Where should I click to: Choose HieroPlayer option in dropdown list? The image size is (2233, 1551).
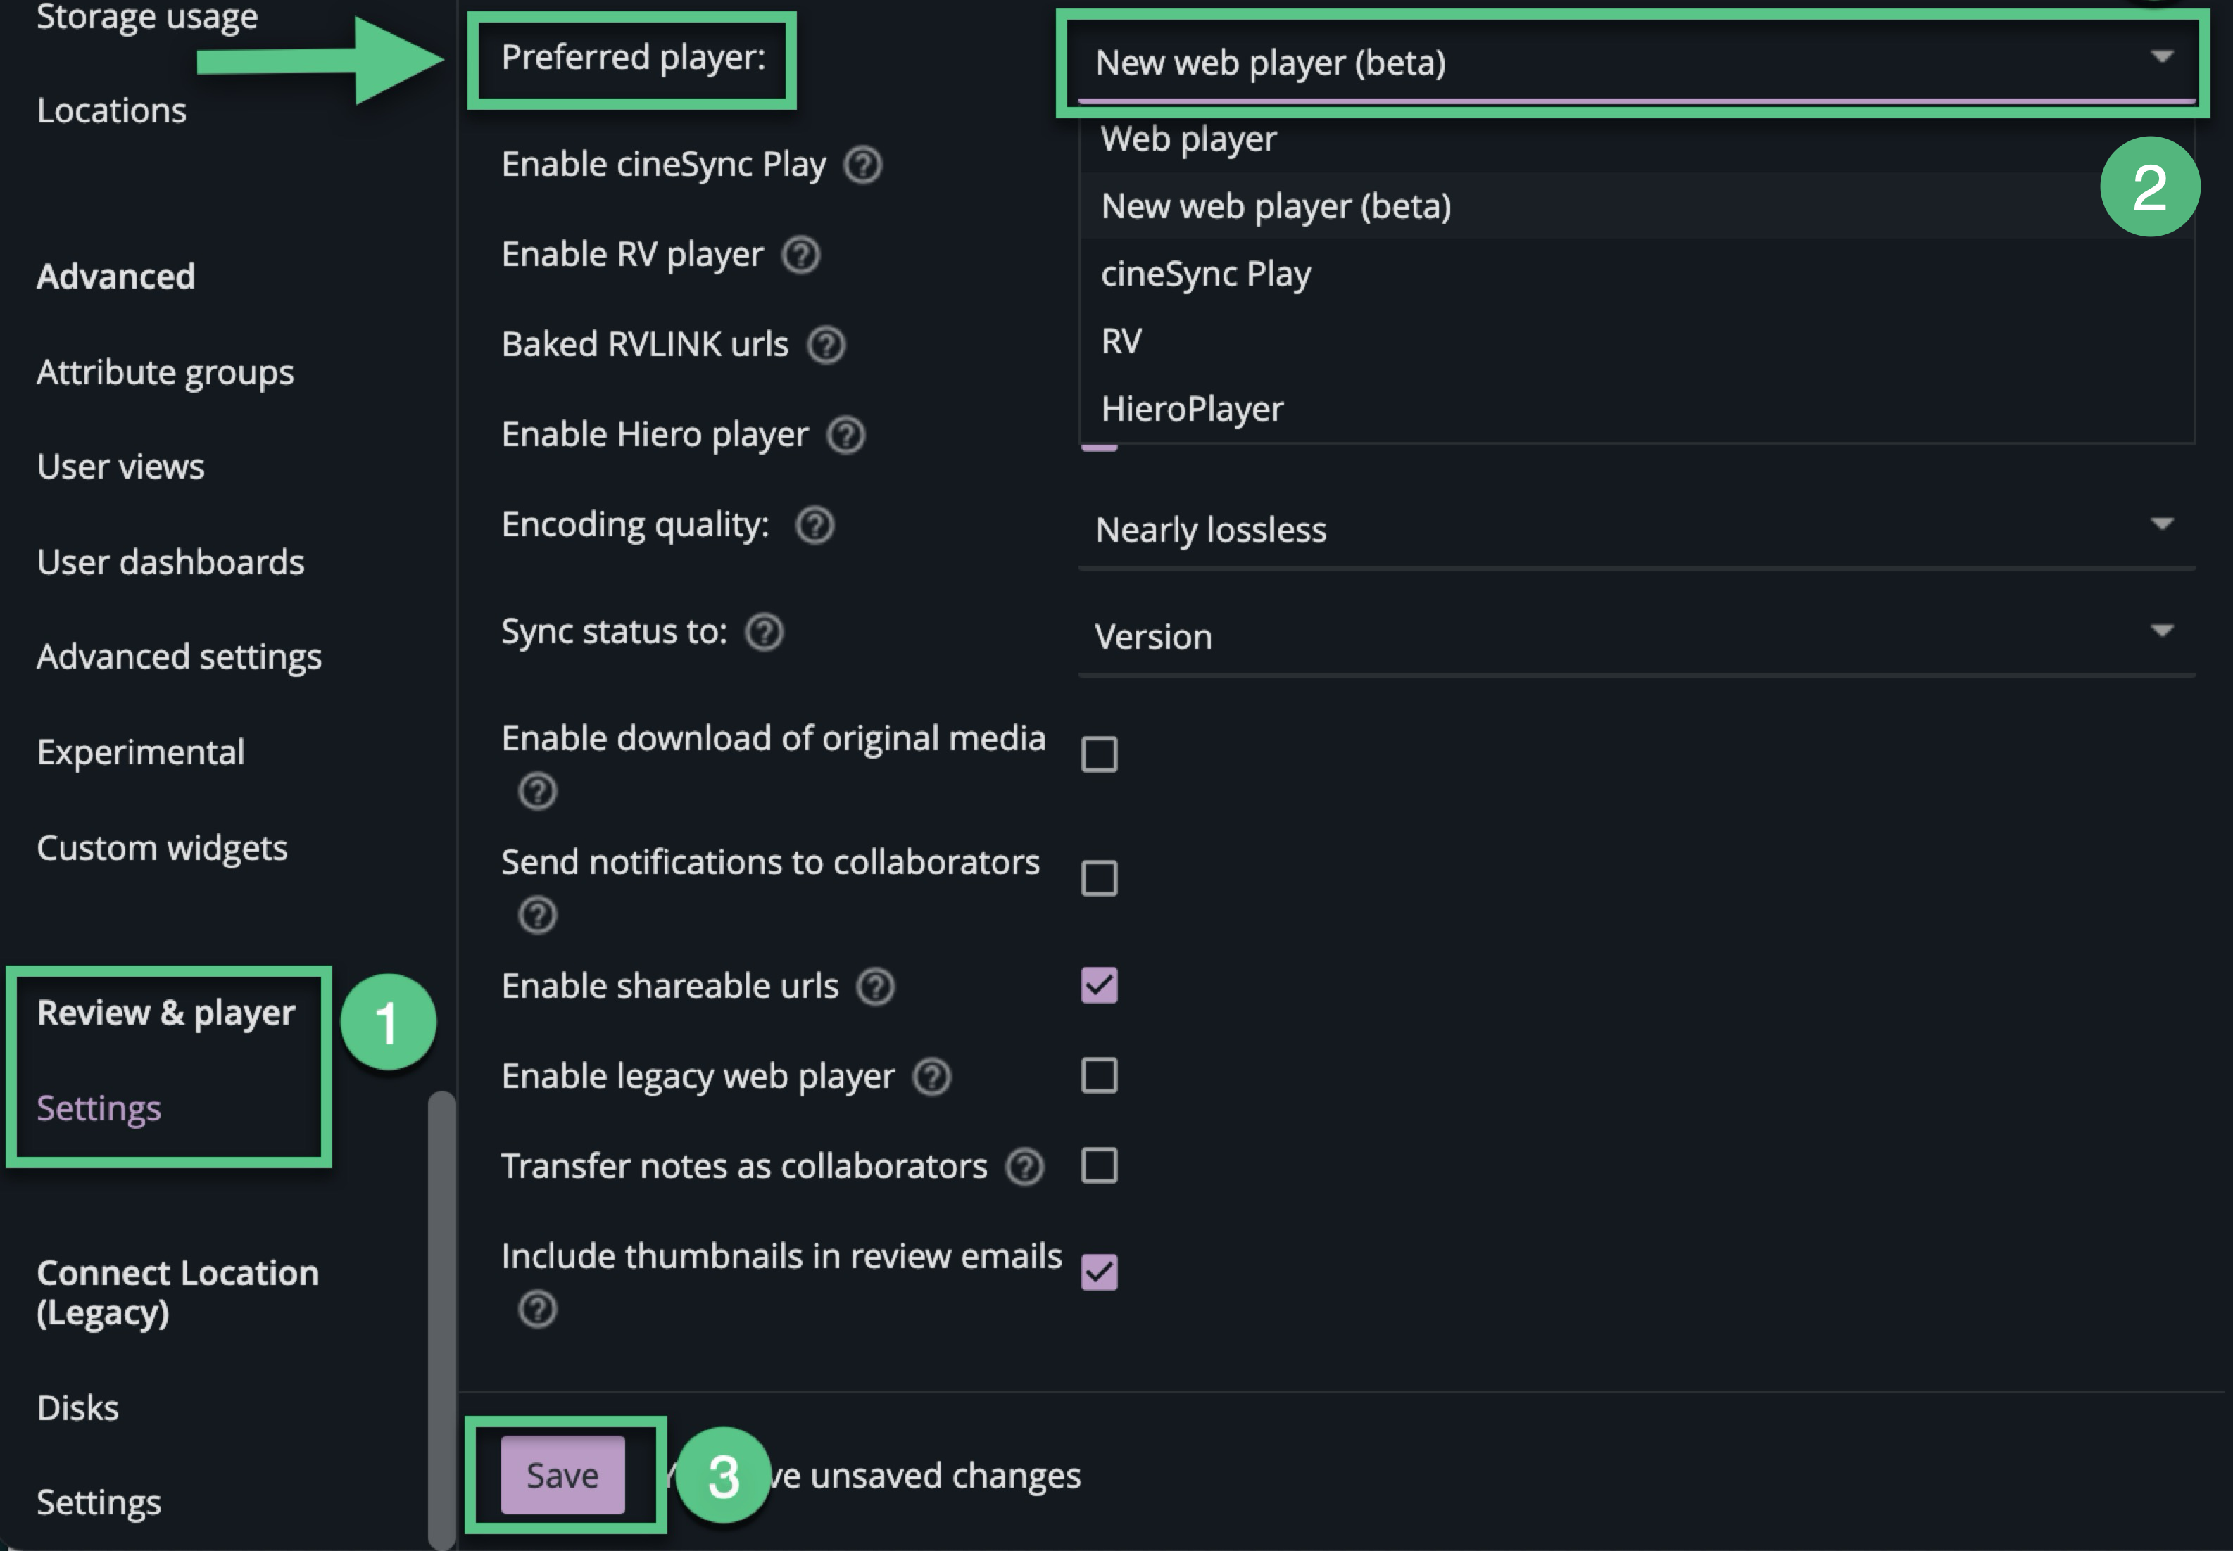pyautogui.click(x=1192, y=409)
